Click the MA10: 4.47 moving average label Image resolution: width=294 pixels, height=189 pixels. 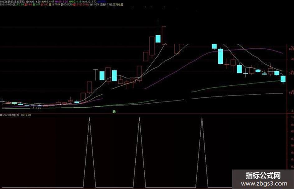pos(48,2)
